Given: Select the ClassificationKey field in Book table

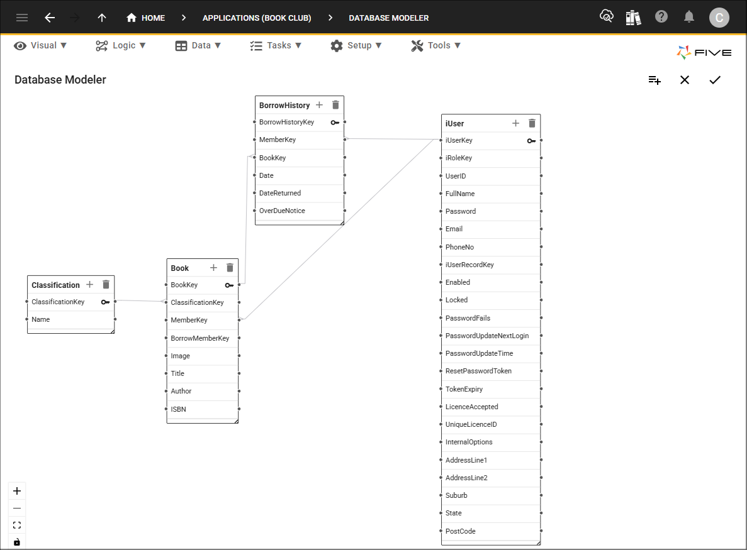Looking at the screenshot, I should pyautogui.click(x=203, y=302).
